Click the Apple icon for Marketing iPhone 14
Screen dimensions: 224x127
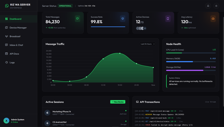pyautogui.click(x=47, y=113)
